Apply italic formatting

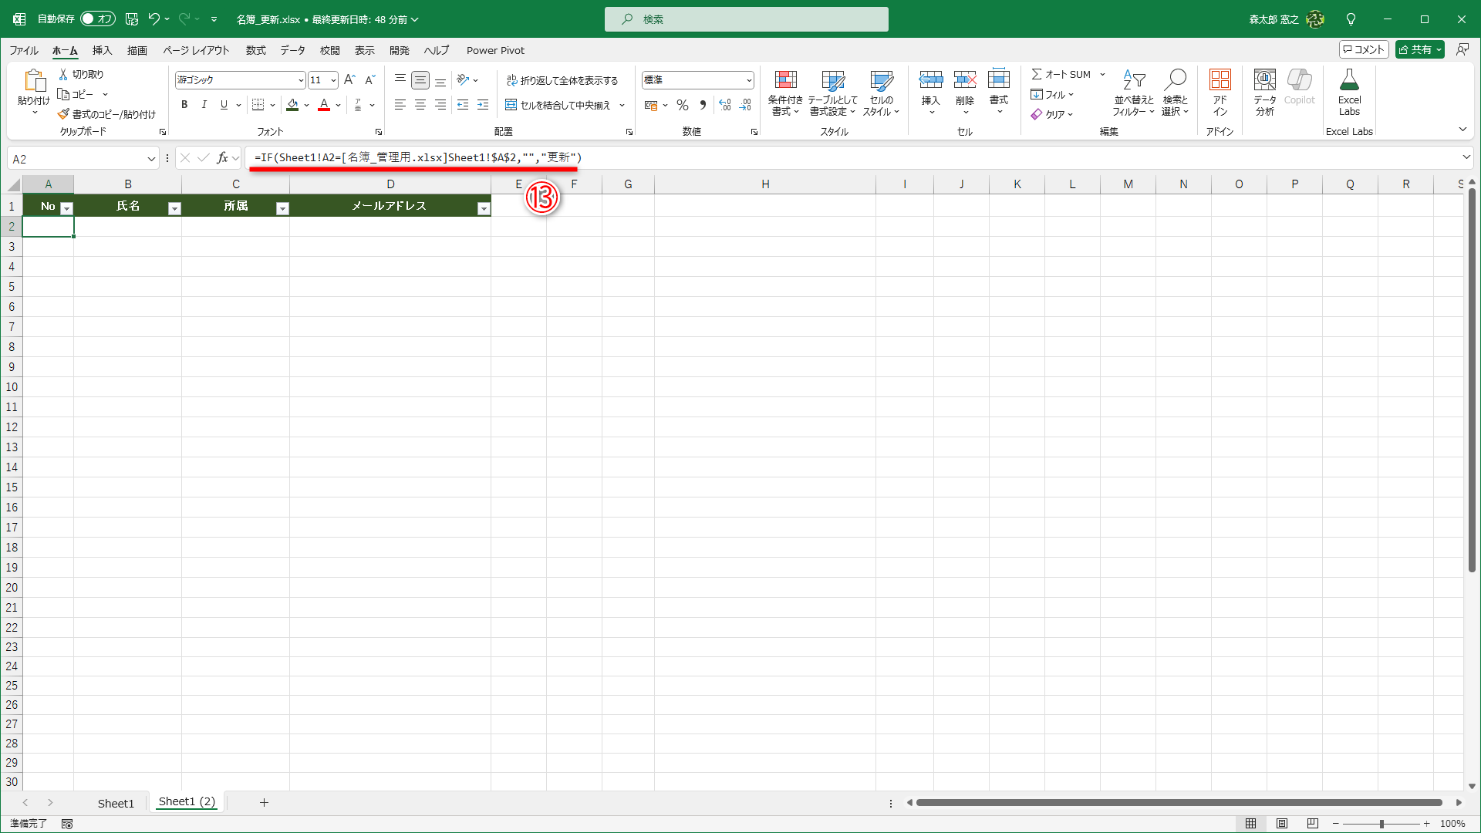pos(204,105)
